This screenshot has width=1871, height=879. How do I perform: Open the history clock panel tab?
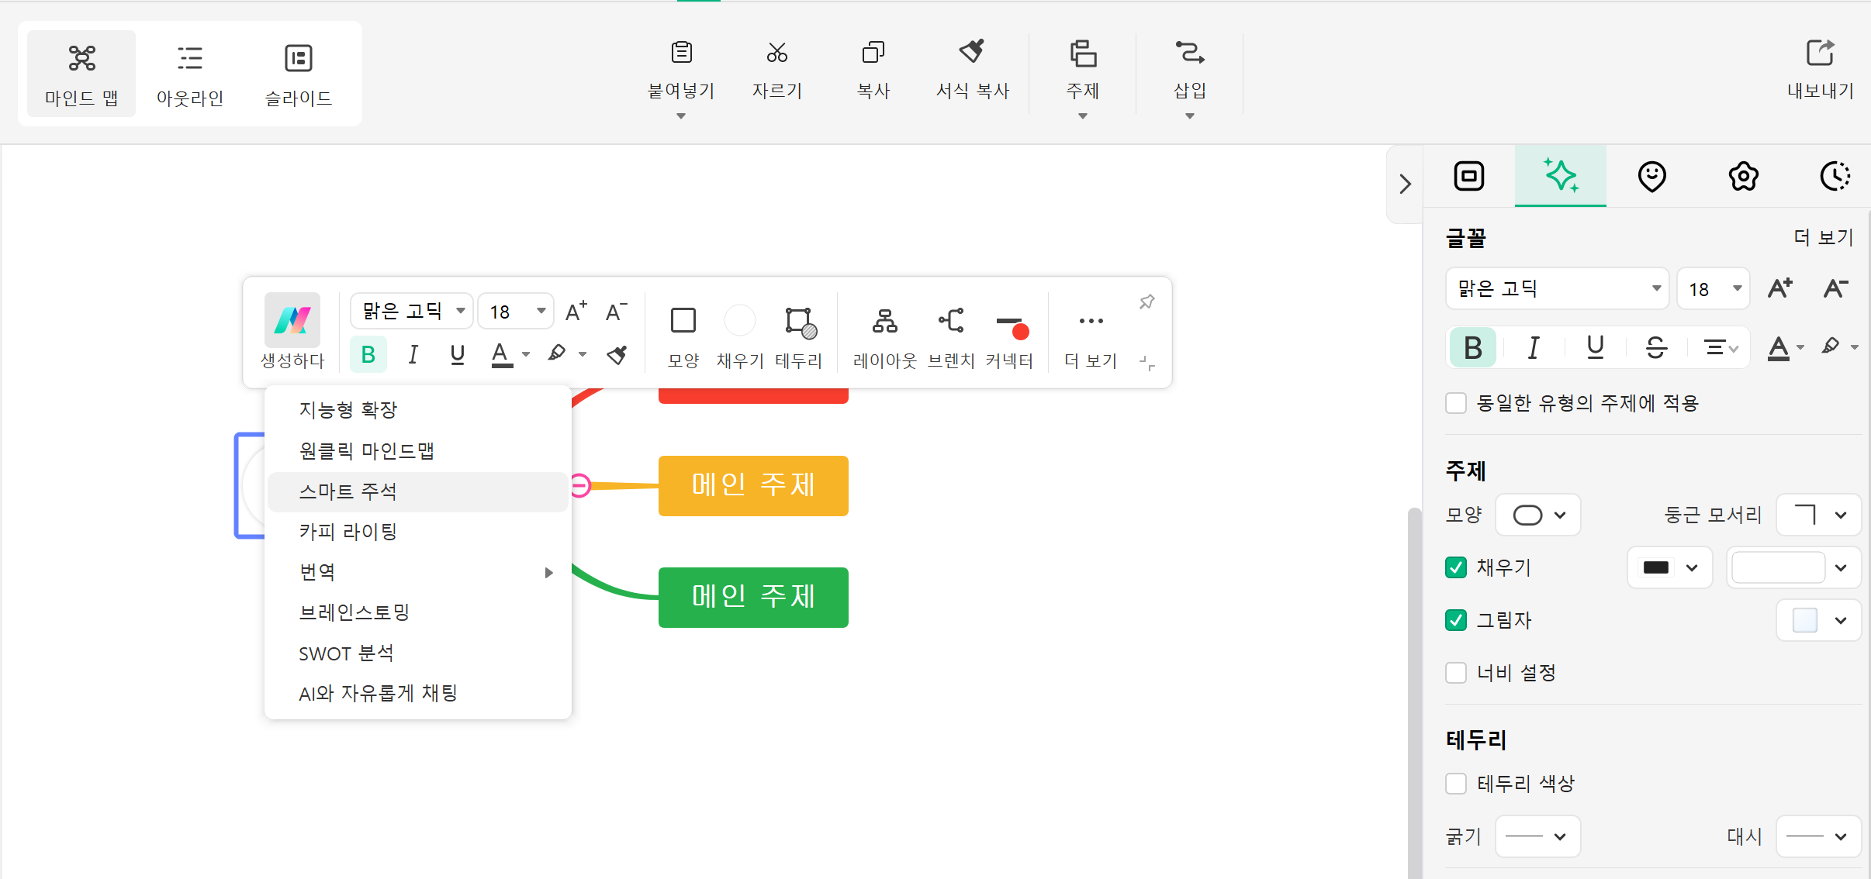coord(1835,176)
